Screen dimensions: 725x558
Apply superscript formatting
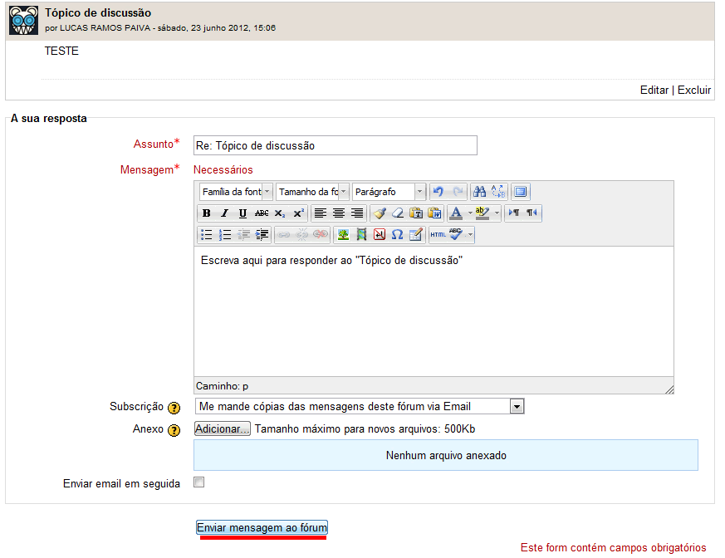298,213
